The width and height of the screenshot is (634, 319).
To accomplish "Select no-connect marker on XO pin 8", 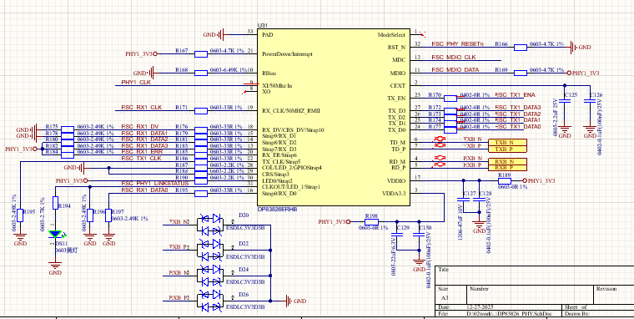I will [x=244, y=93].
